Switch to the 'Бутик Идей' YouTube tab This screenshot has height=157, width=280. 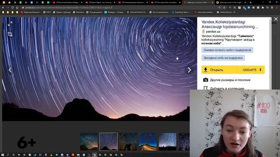click(x=100, y=3)
